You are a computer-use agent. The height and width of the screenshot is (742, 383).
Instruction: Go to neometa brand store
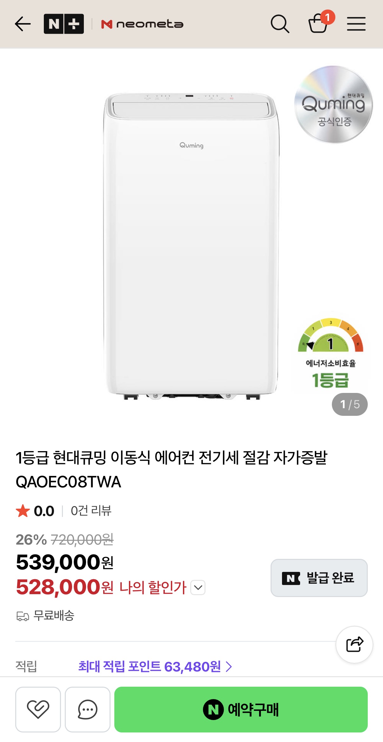point(142,24)
